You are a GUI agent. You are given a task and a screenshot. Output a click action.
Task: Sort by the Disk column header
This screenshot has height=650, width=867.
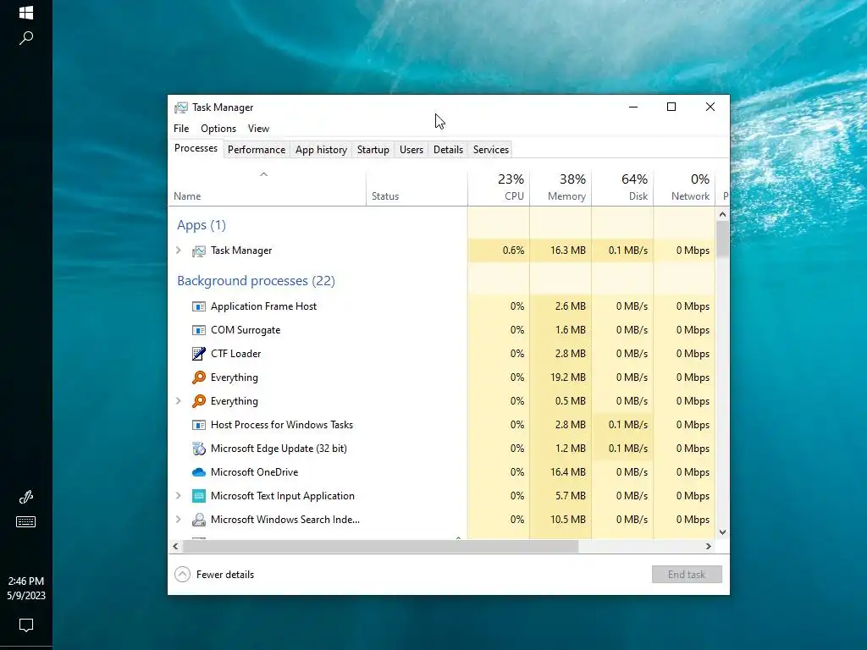(622, 189)
